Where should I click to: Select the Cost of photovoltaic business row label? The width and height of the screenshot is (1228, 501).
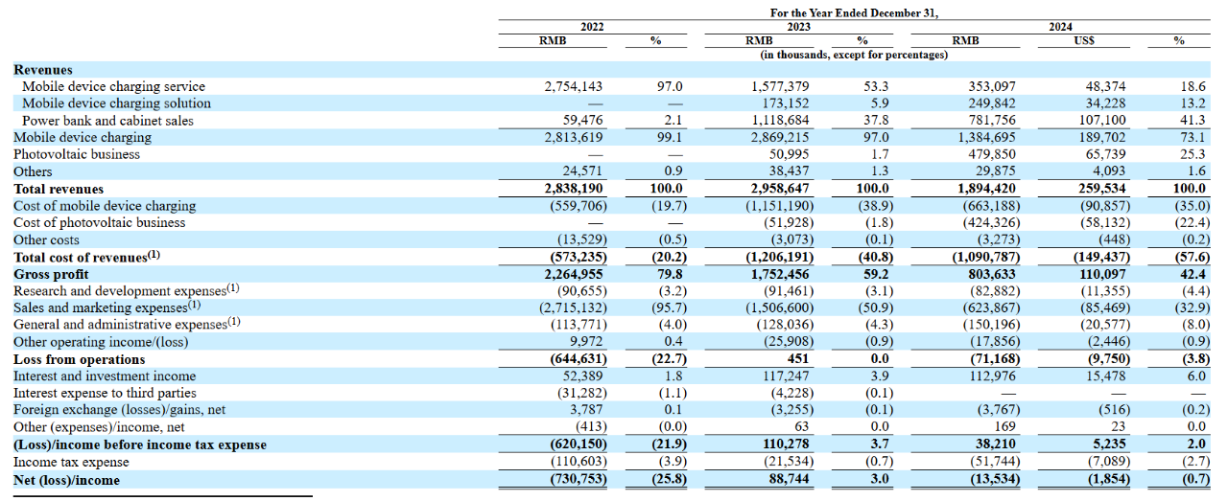coord(99,222)
